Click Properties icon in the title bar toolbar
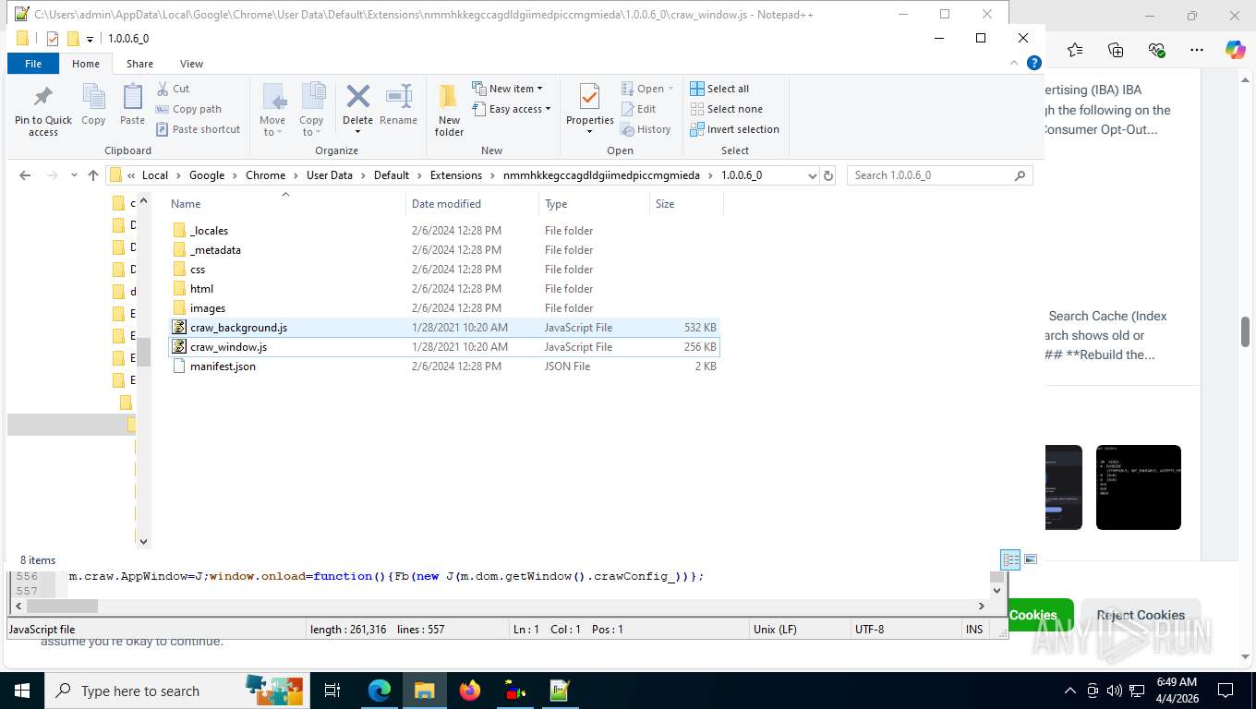 coord(53,38)
